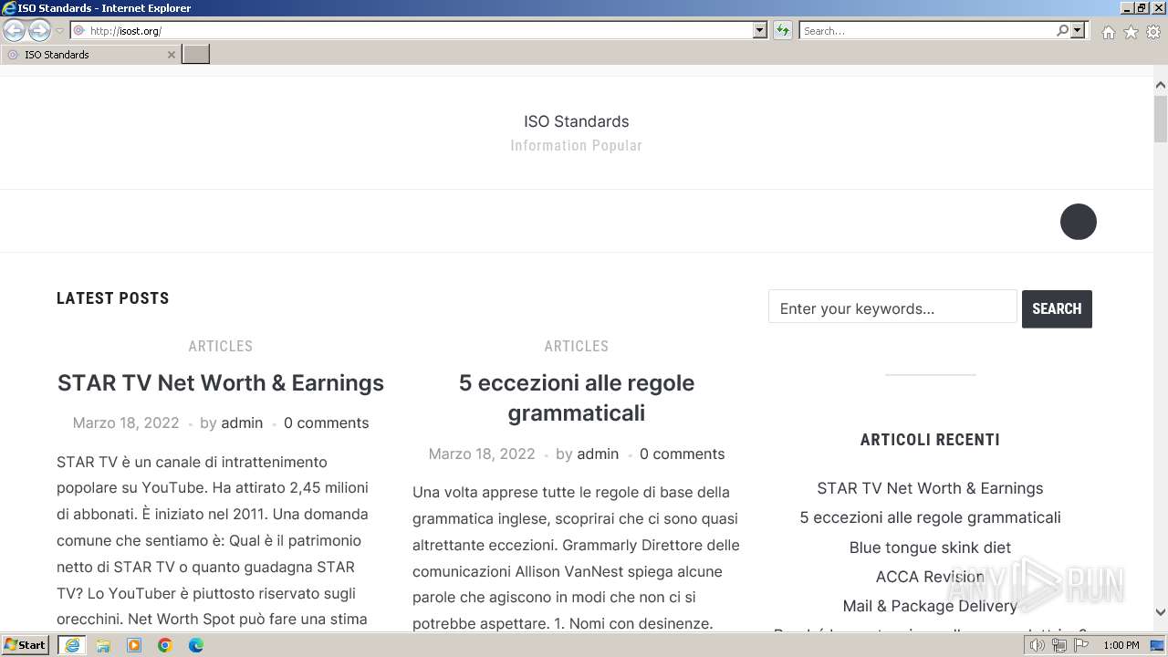1168x657 pixels.
Task: Click the network tray icon
Action: click(1059, 645)
